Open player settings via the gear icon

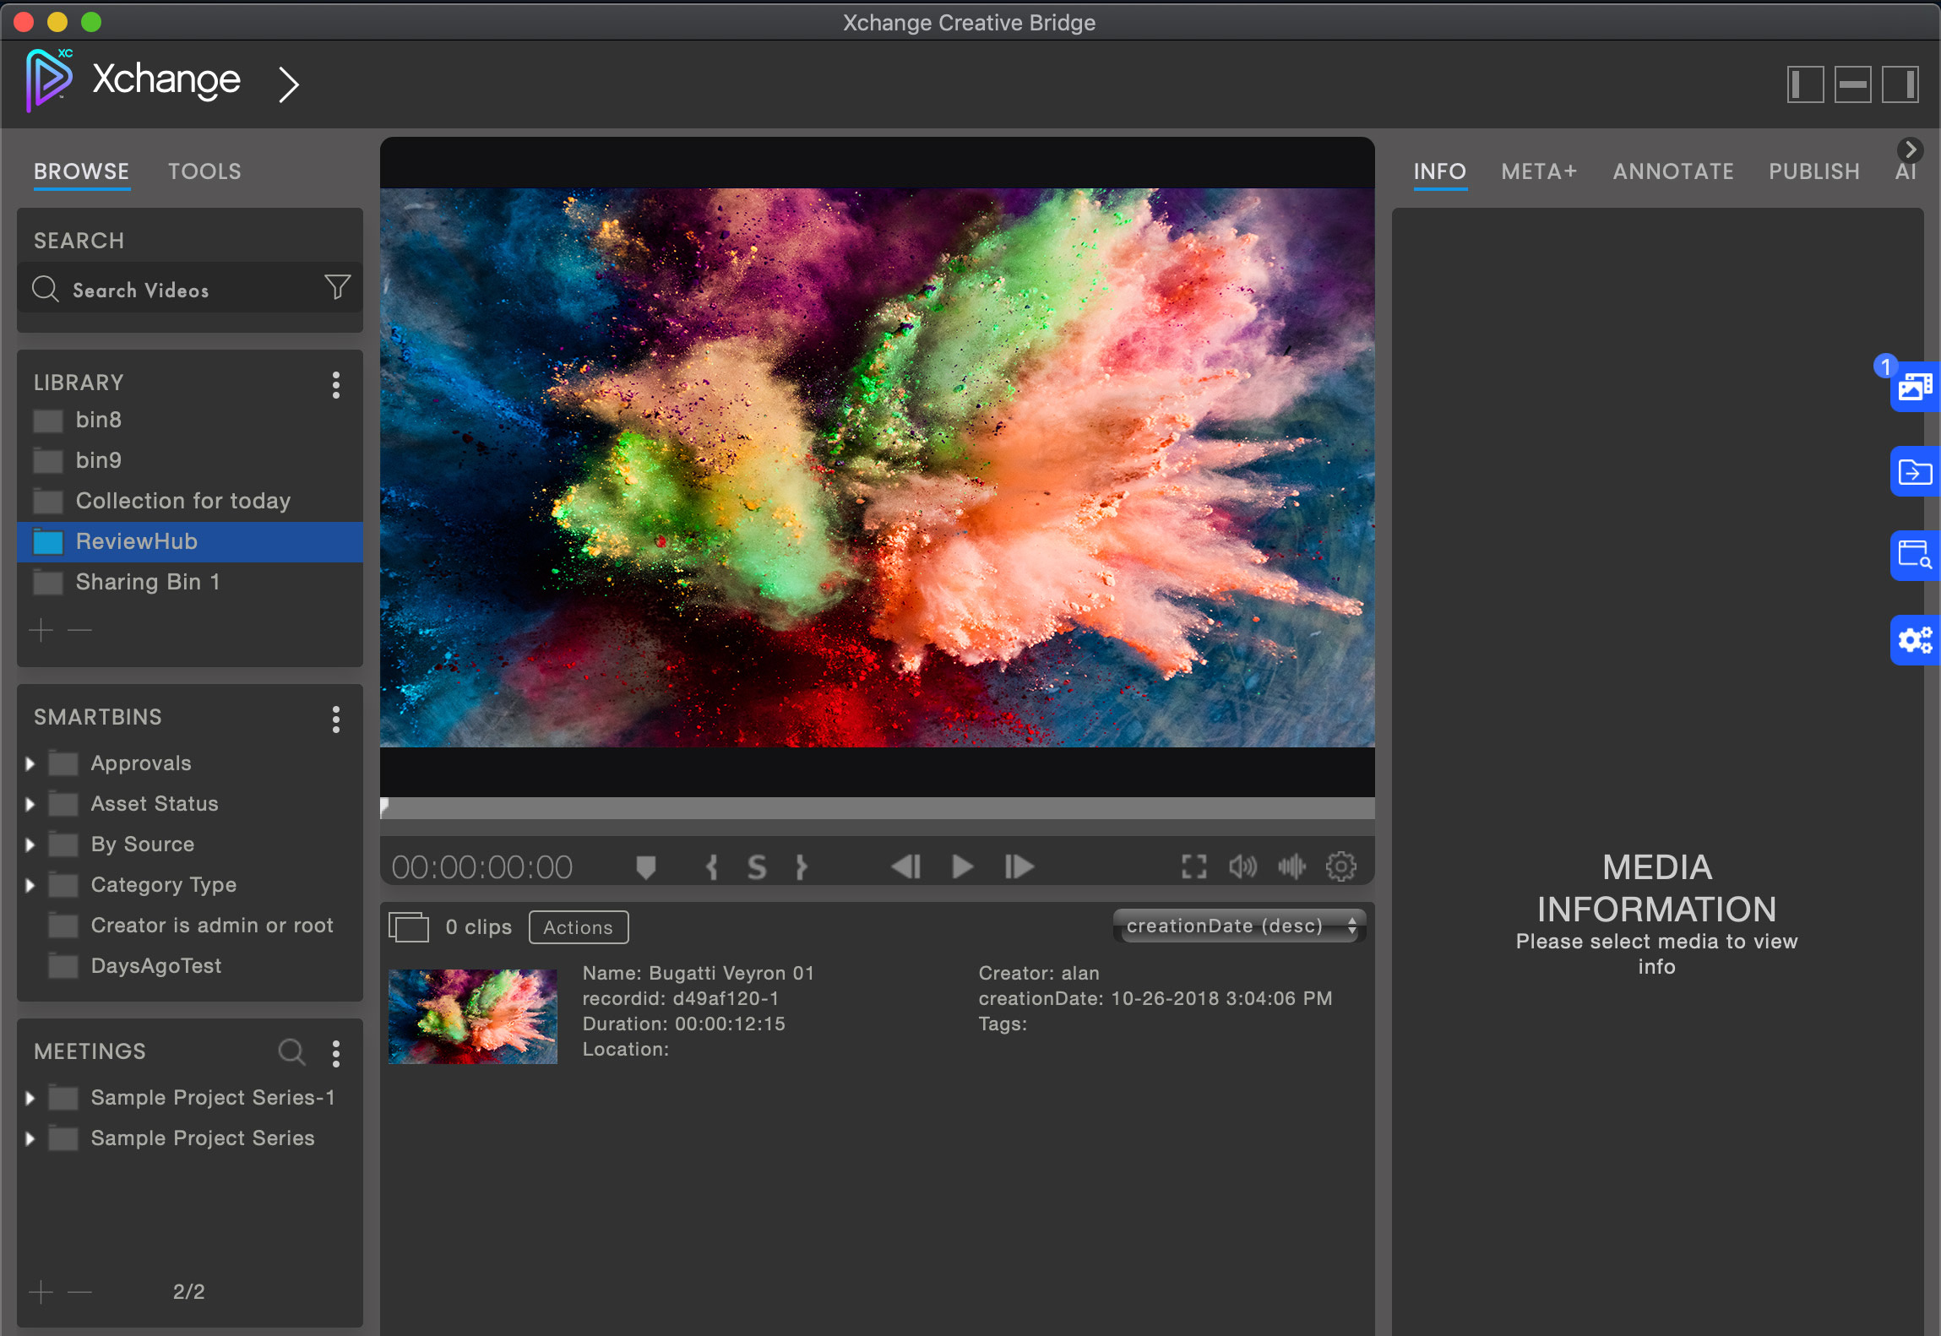click(1341, 866)
